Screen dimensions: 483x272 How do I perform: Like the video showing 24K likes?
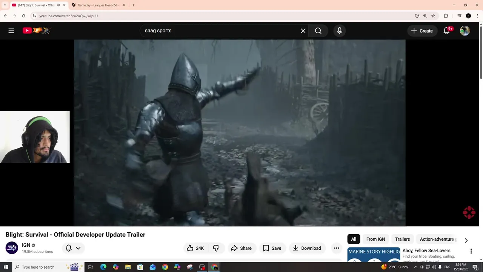click(195, 248)
